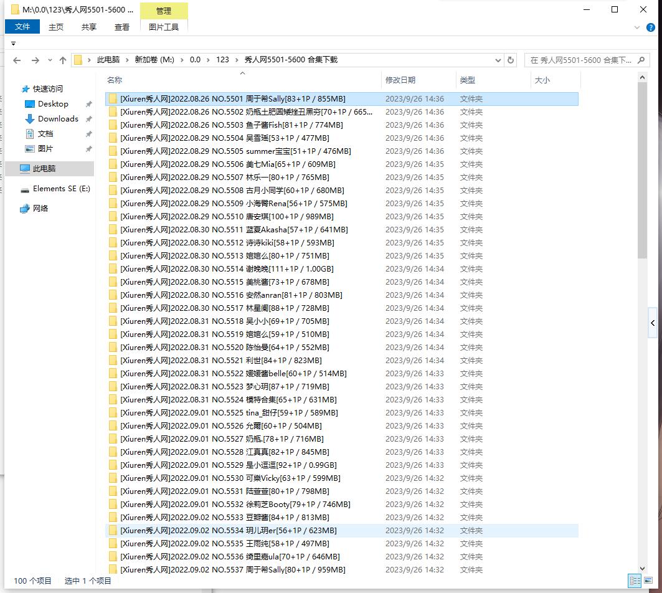This screenshot has height=593, width=662.
Task: Switch to the 主页 ribbon tab
Action: (x=55, y=27)
